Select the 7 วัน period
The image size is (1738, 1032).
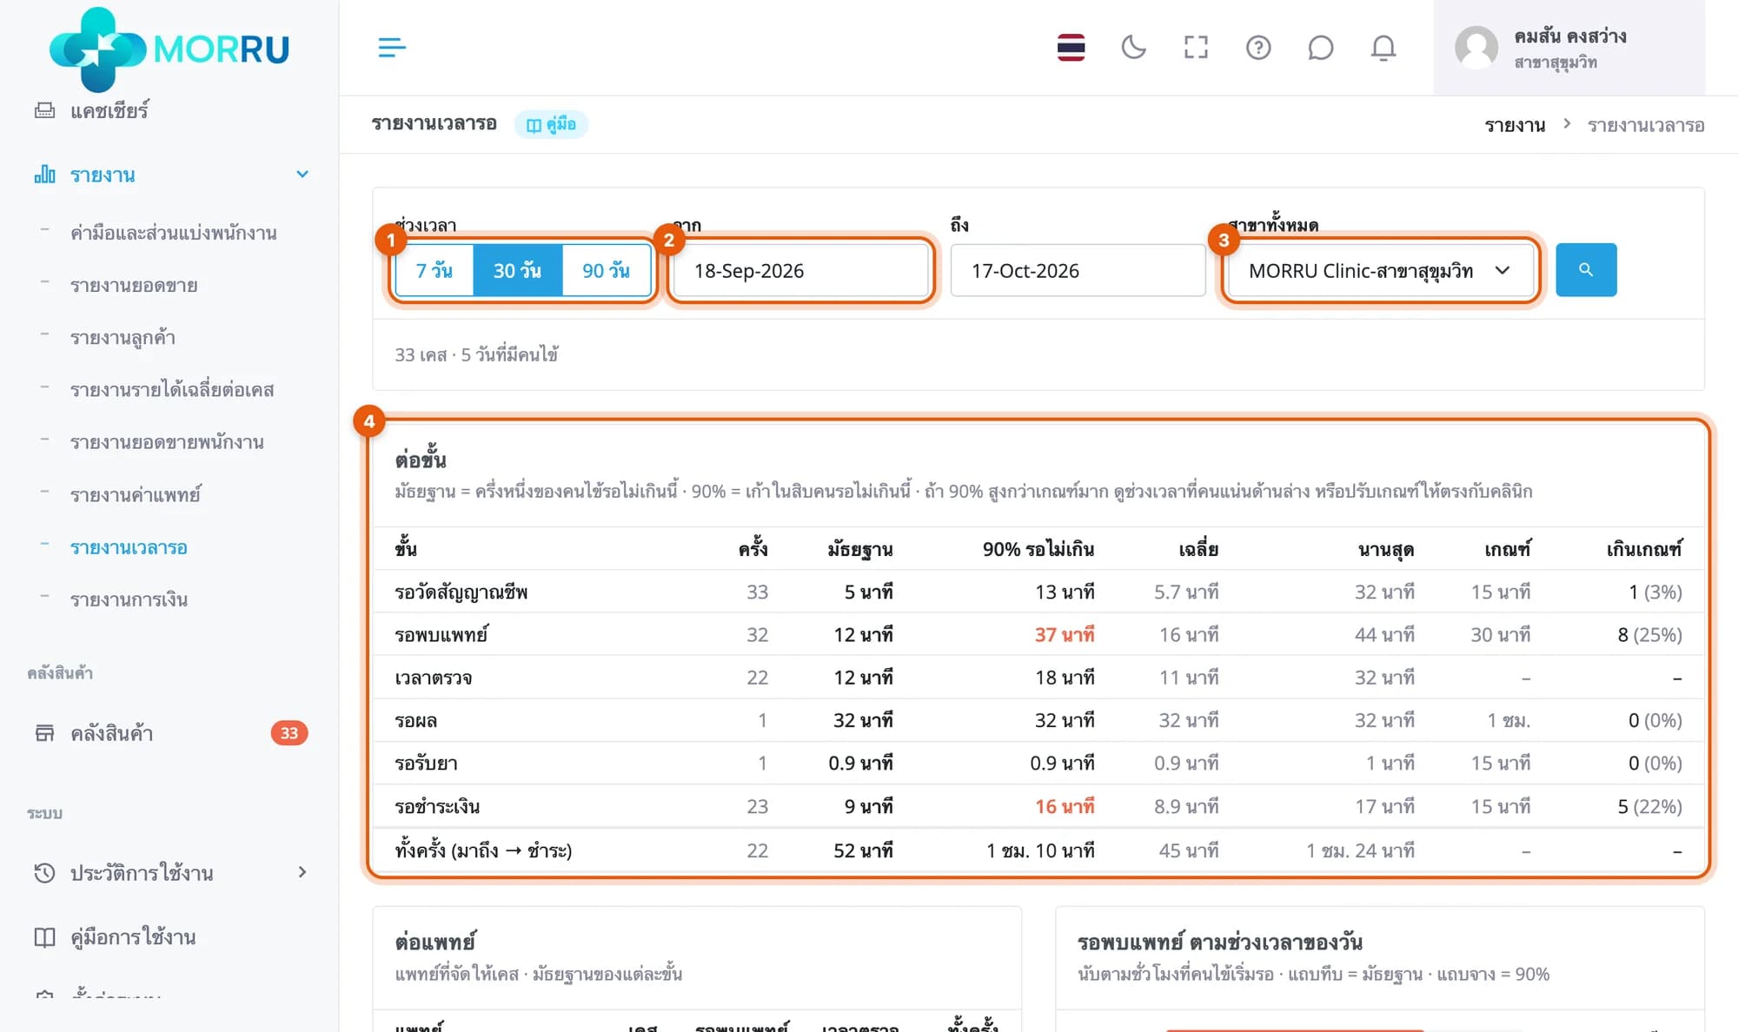point(434,270)
